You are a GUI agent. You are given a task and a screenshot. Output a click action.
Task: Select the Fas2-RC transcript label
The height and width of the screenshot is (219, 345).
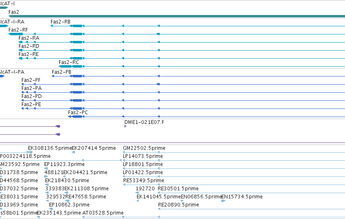coord(69,62)
